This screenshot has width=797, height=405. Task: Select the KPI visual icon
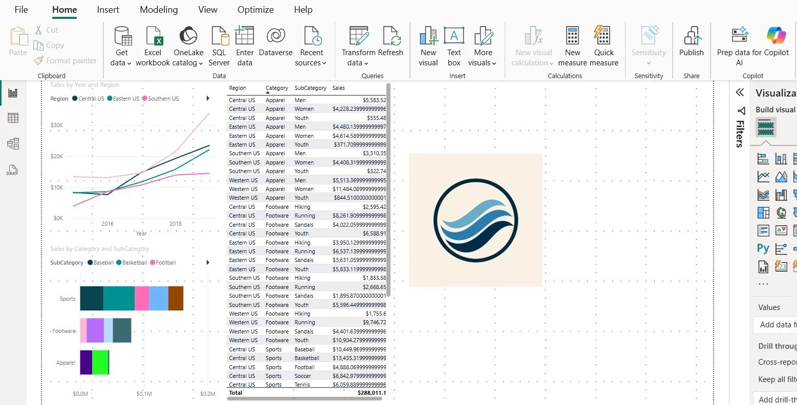(x=781, y=230)
